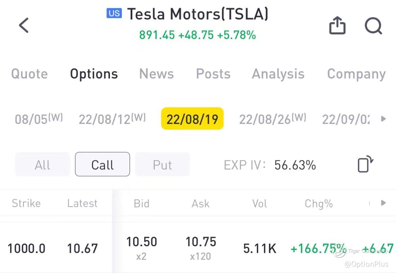Viewport: 396px width, 273px height.
Task: Select the highlighted 22/08/19 expiry
Action: (192, 119)
